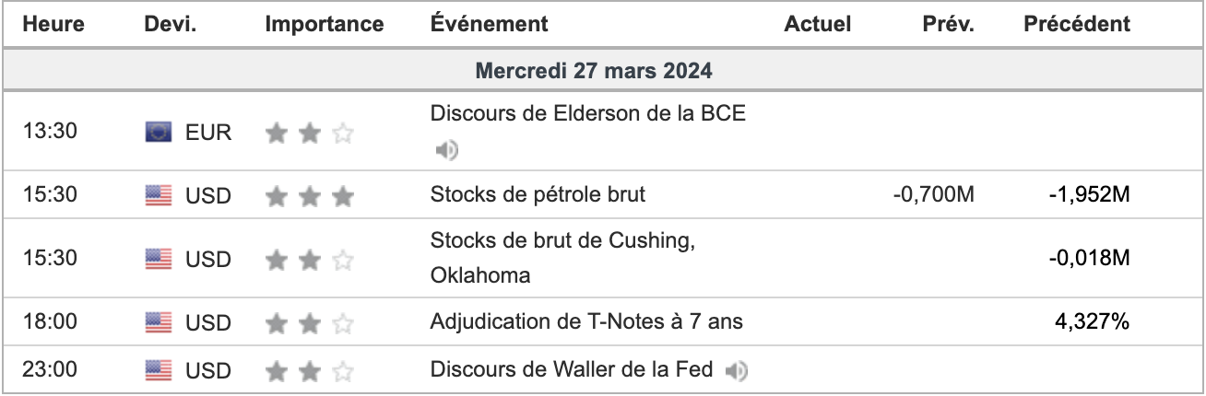Click three-star importance for crude oil stocks
This screenshot has height=396, width=1206.
pos(309,195)
